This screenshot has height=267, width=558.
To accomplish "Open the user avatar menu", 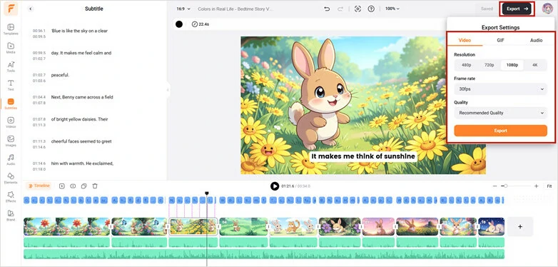I will tap(547, 9).
